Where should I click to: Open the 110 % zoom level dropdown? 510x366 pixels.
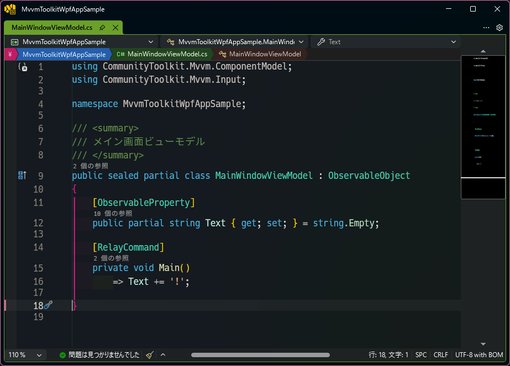click(x=25, y=355)
